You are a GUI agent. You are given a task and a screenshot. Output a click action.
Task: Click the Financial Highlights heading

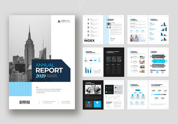point(154,20)
